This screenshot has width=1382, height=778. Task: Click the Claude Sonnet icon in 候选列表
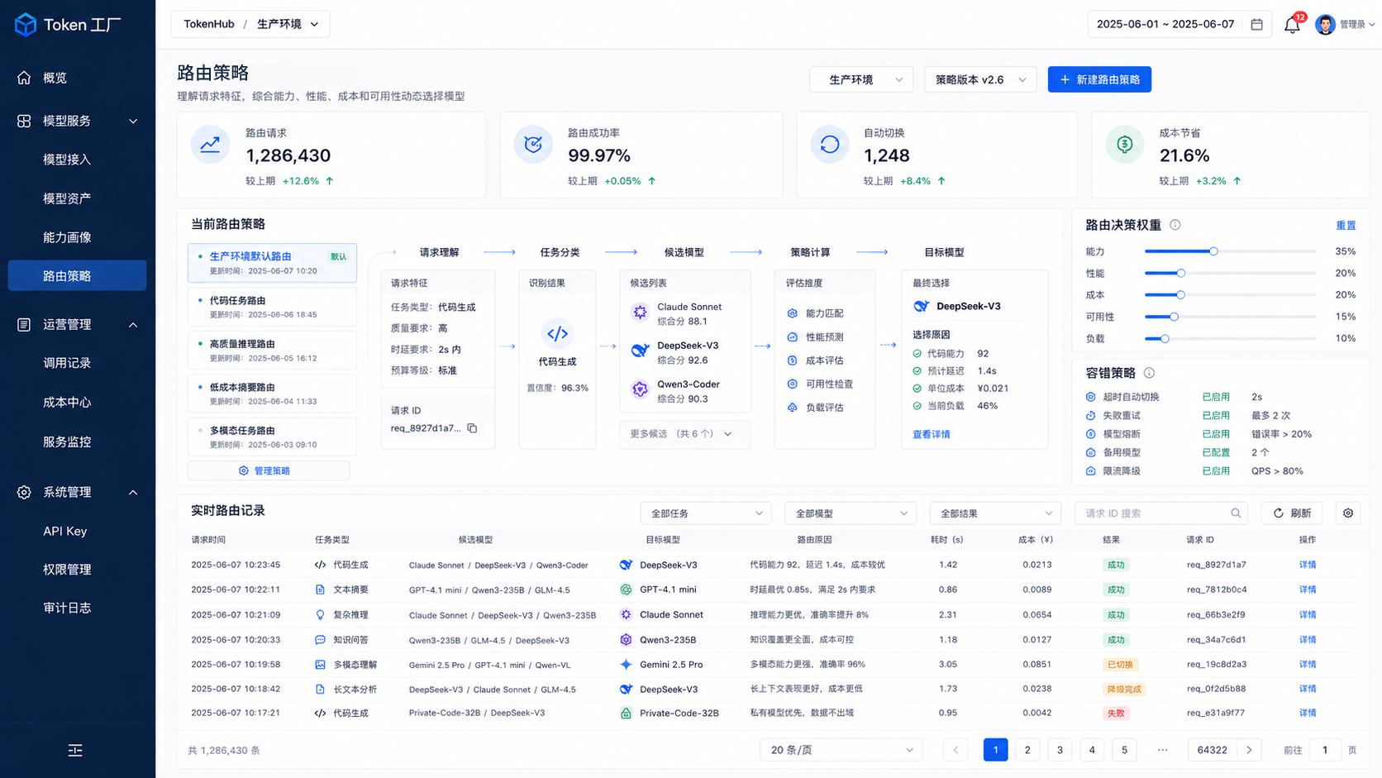(x=640, y=312)
